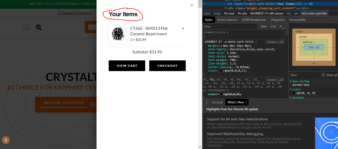Focus the Computed Filter input

304,75
